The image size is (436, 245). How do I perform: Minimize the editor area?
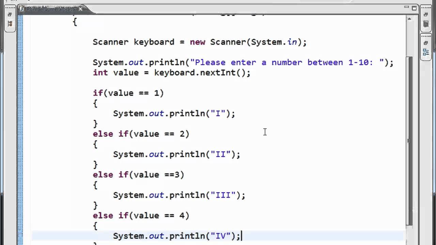[407, 7]
